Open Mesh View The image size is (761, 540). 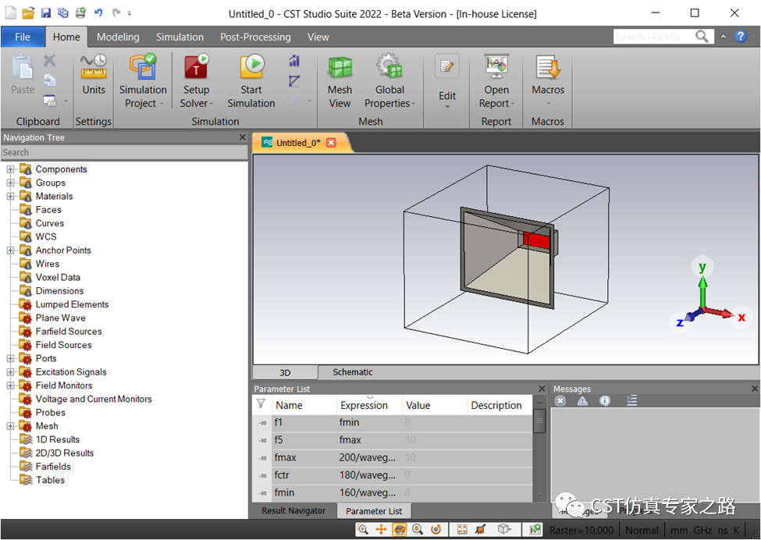tap(340, 82)
